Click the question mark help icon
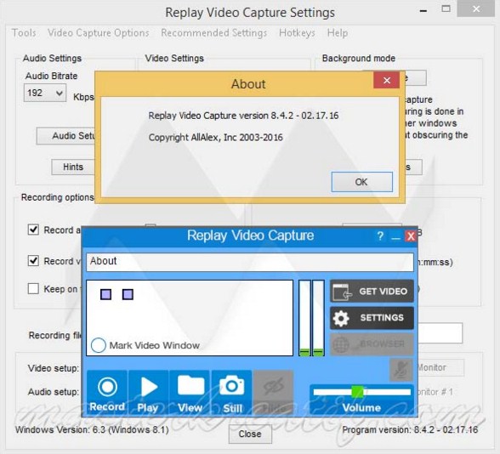 (x=380, y=236)
